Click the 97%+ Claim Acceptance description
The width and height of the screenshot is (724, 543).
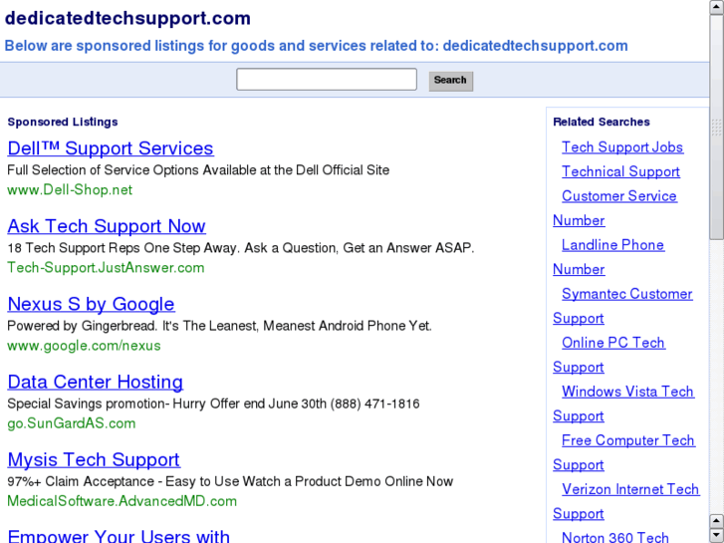pyautogui.click(x=230, y=481)
